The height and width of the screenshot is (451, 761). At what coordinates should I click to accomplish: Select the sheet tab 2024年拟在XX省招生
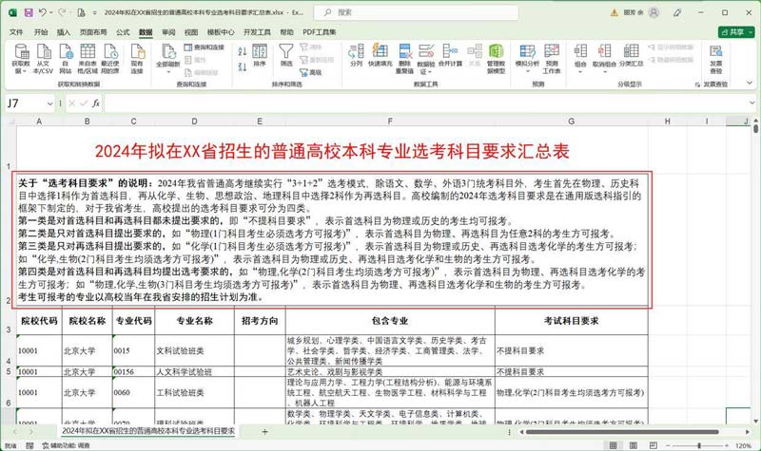148,431
